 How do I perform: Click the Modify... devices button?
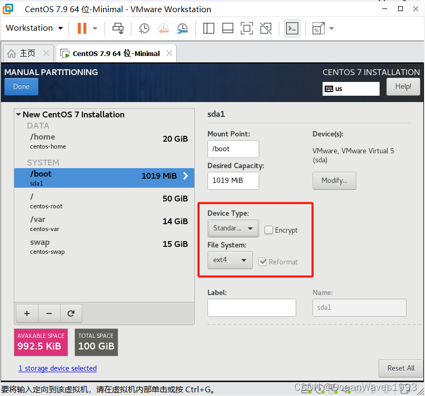[x=334, y=181]
